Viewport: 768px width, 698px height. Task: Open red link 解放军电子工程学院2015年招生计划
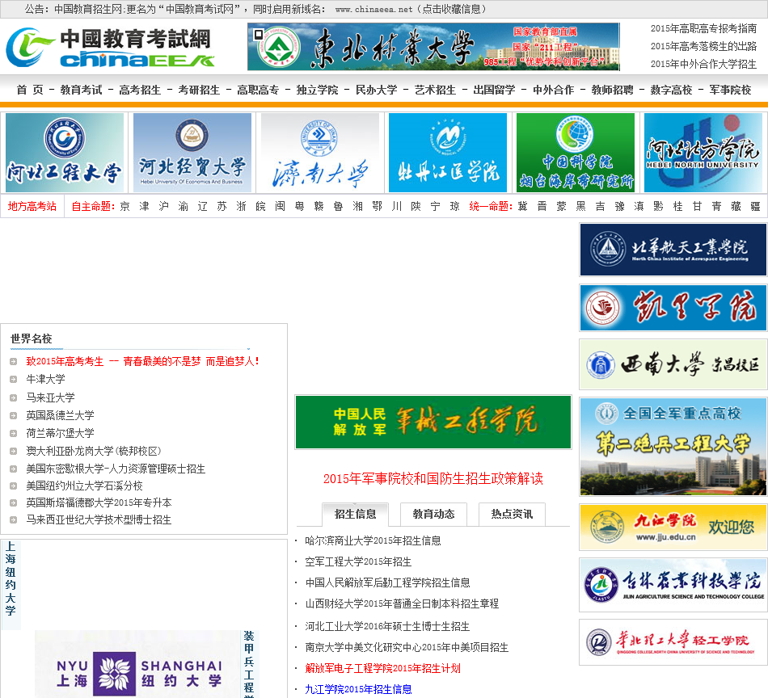(382, 669)
